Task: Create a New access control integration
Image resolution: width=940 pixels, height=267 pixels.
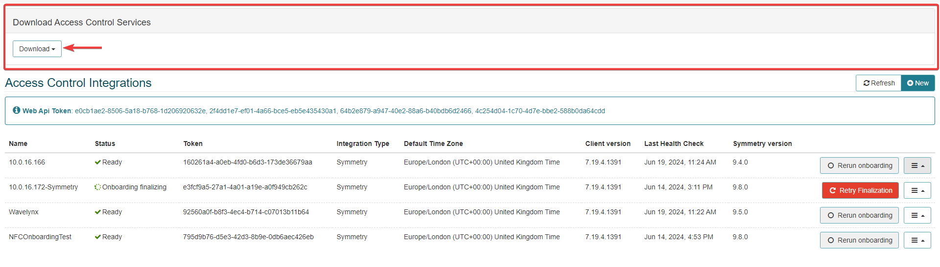Action: pyautogui.click(x=917, y=83)
